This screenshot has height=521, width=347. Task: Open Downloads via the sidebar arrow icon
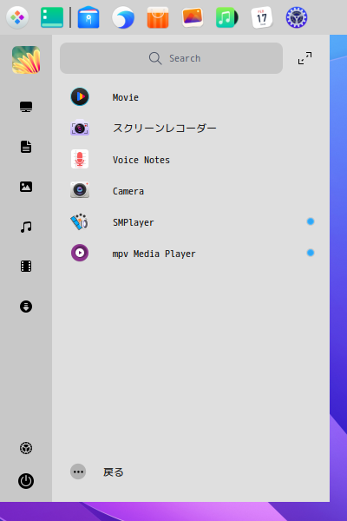click(x=26, y=307)
